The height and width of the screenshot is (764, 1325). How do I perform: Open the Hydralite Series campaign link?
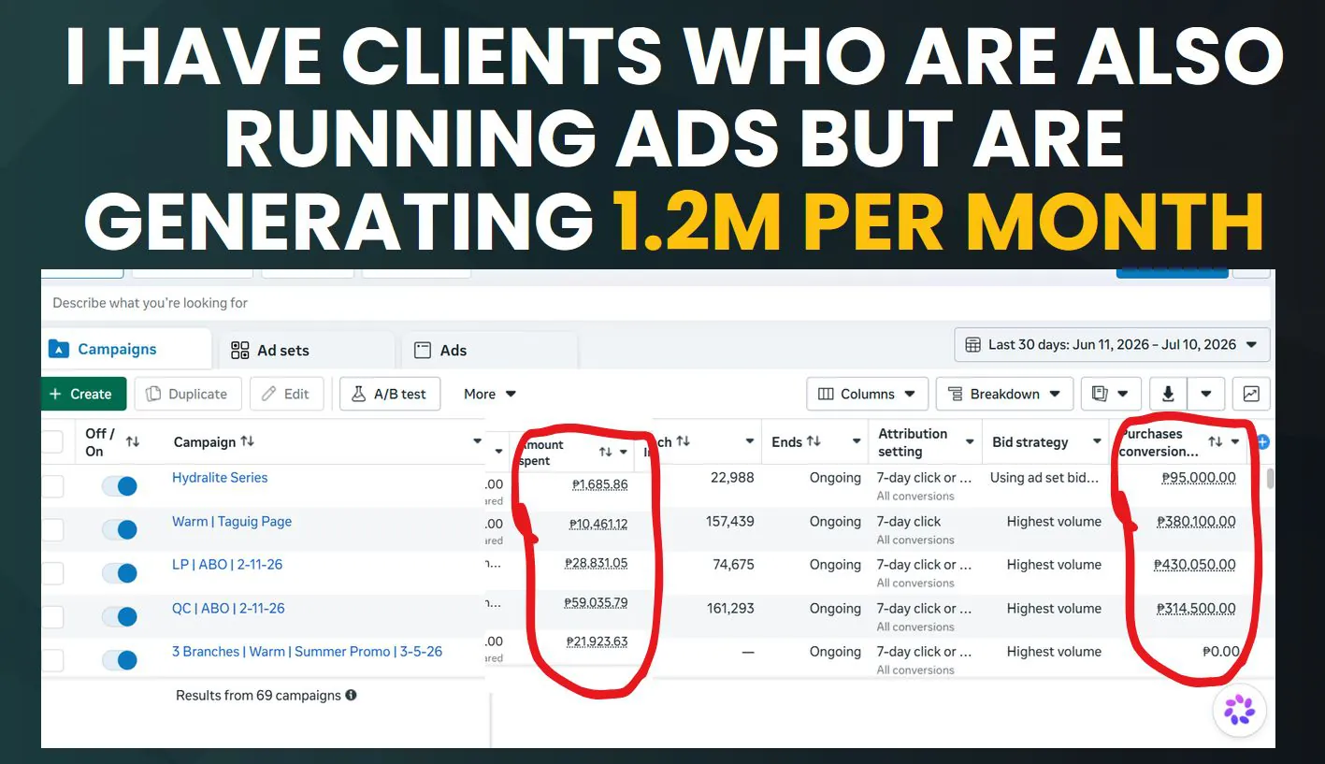click(x=220, y=478)
